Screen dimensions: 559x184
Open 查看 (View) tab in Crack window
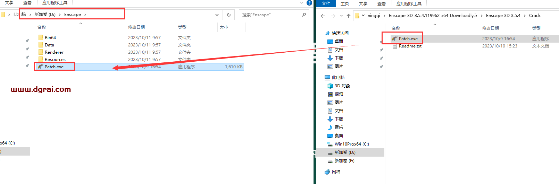point(382,3)
